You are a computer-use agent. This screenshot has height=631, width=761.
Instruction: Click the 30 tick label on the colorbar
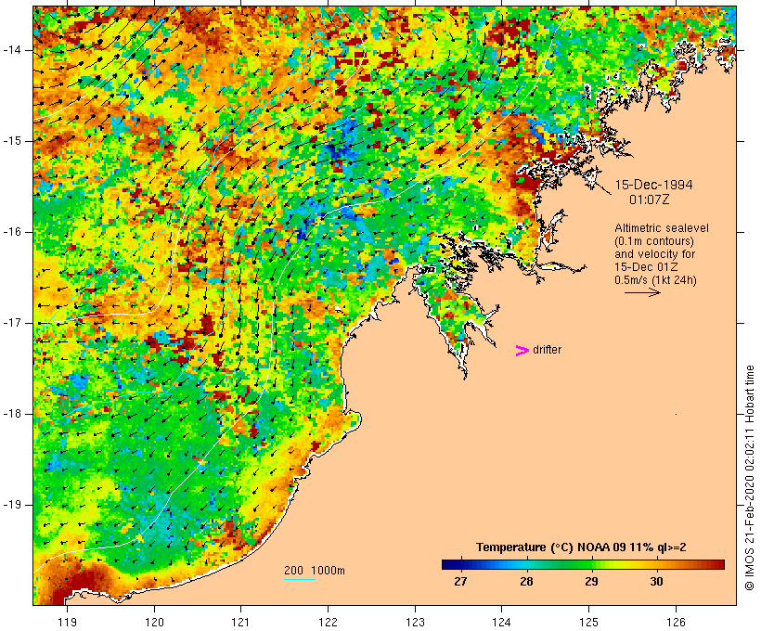click(x=656, y=581)
